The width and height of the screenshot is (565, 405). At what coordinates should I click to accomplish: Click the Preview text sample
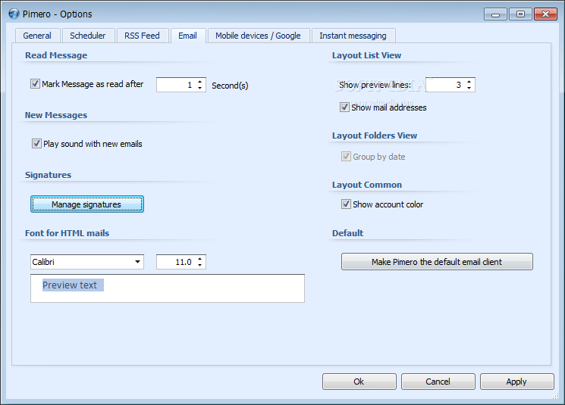[70, 285]
